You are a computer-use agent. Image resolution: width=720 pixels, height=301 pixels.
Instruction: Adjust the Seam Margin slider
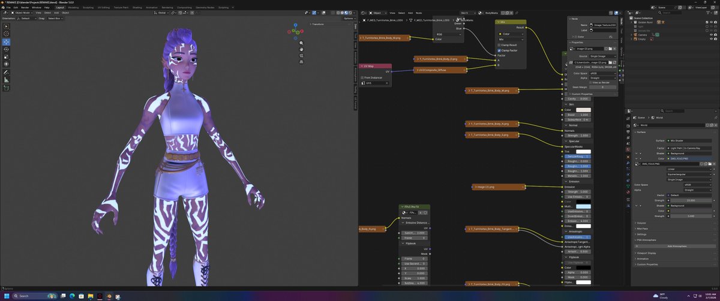click(604, 87)
